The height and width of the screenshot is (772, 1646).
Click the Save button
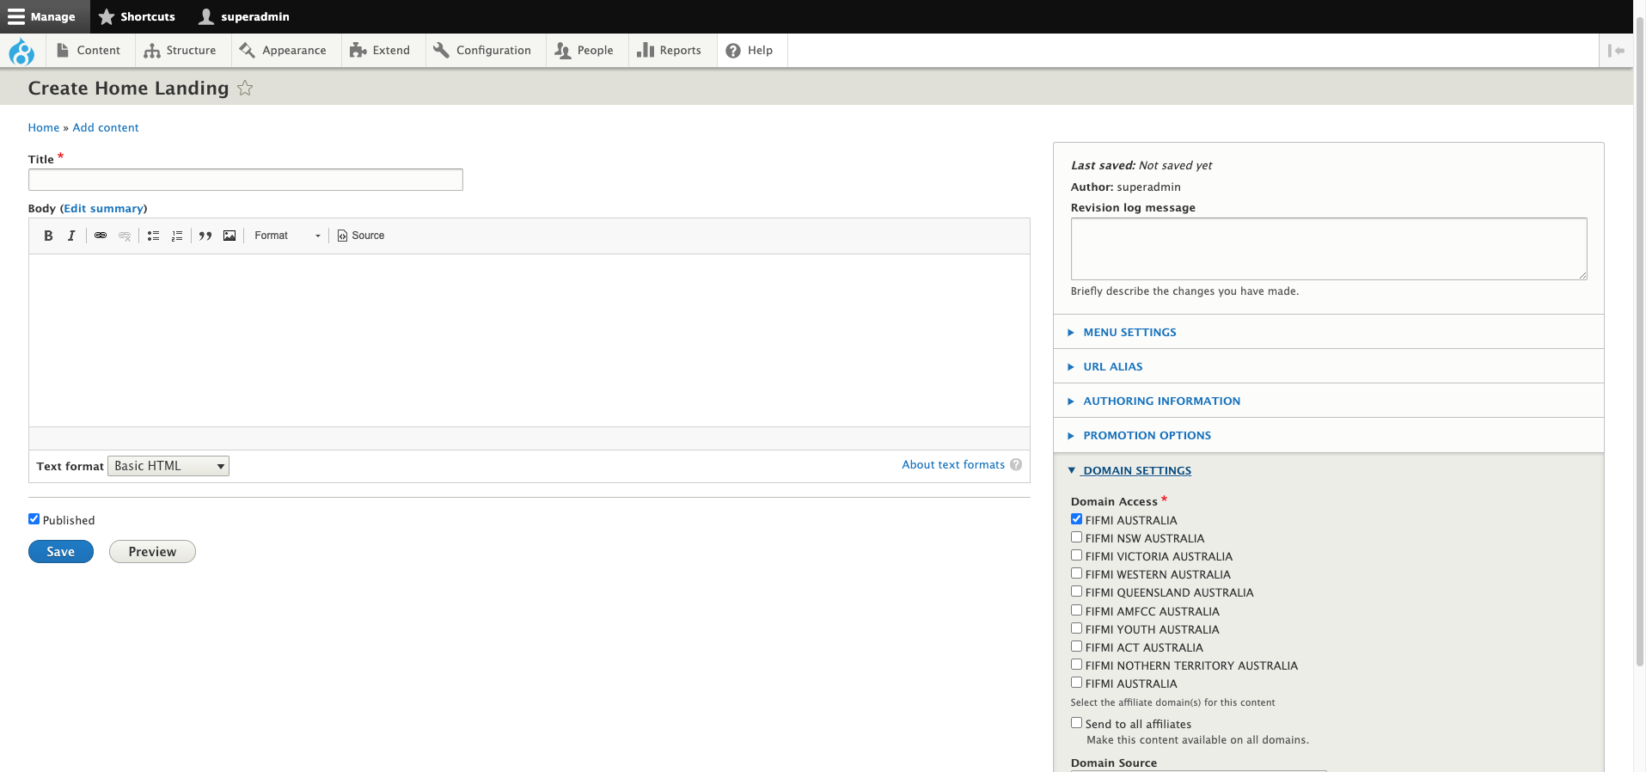tap(61, 552)
